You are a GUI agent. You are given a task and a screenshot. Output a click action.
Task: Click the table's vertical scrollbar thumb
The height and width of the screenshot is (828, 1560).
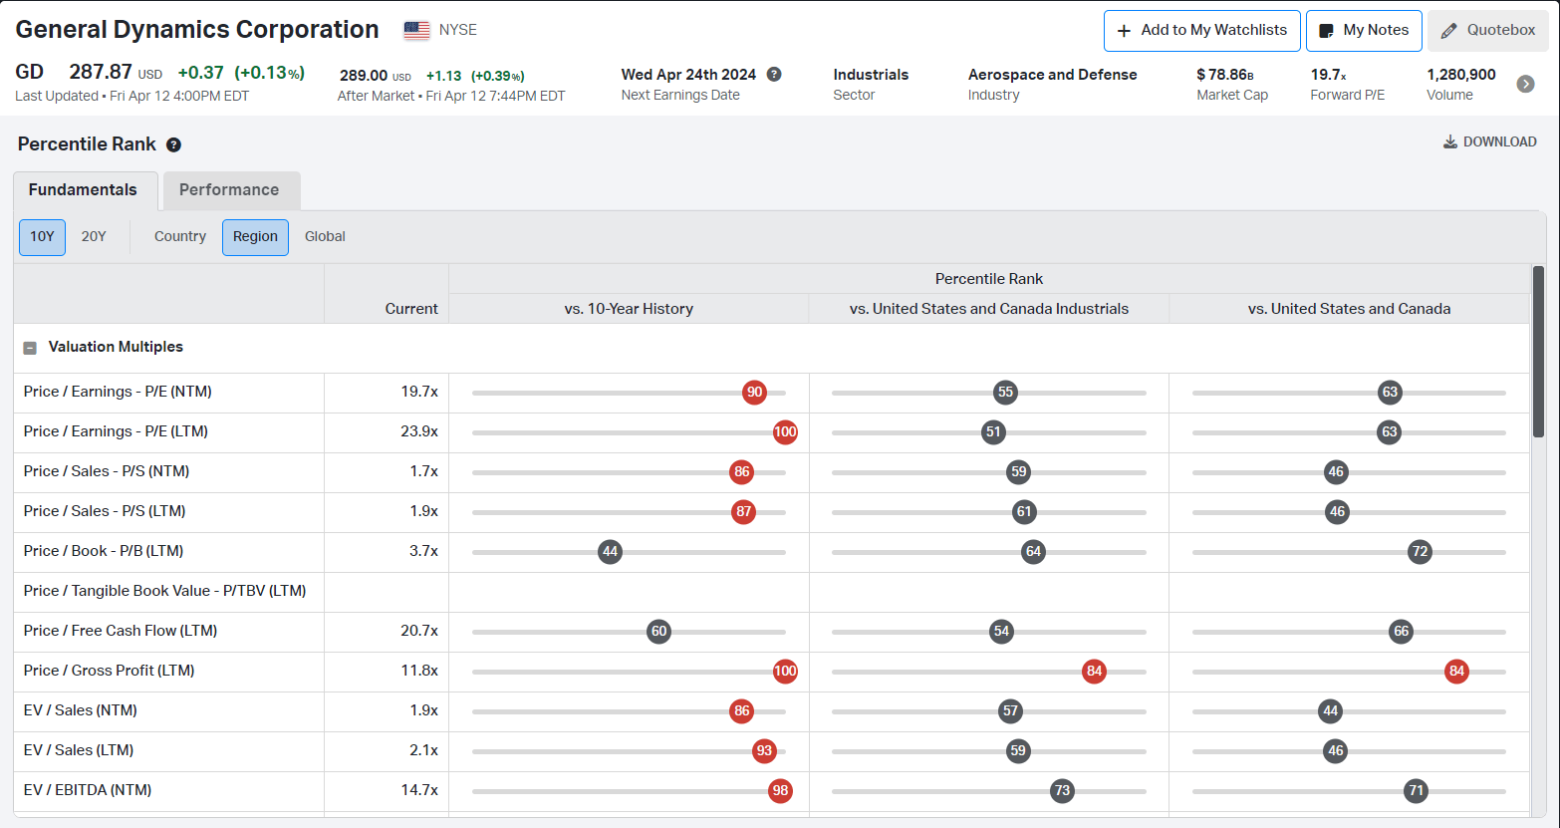pyautogui.click(x=1538, y=351)
